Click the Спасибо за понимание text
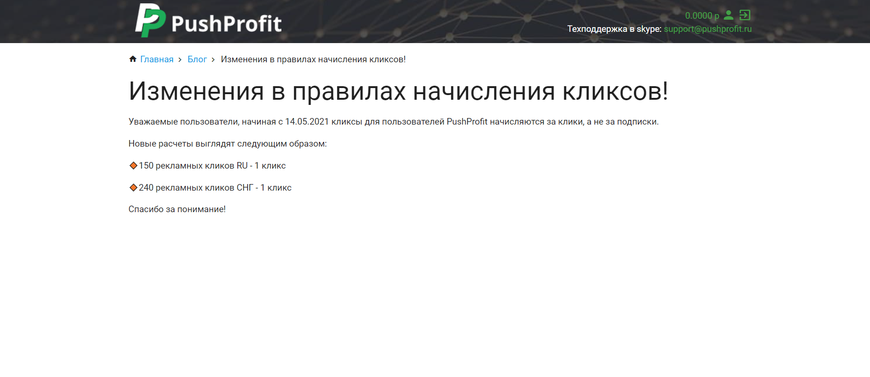This screenshot has width=870, height=377. click(x=177, y=209)
